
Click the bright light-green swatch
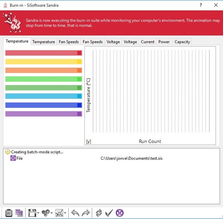(x=80, y=79)
